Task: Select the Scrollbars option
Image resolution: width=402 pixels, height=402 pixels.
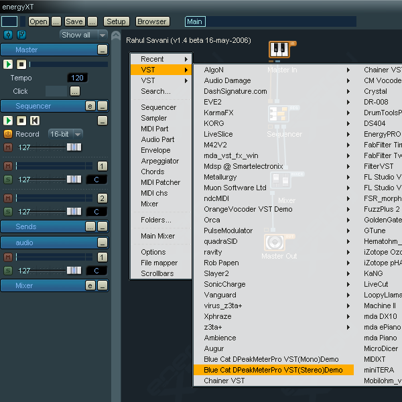Action: 161,273
